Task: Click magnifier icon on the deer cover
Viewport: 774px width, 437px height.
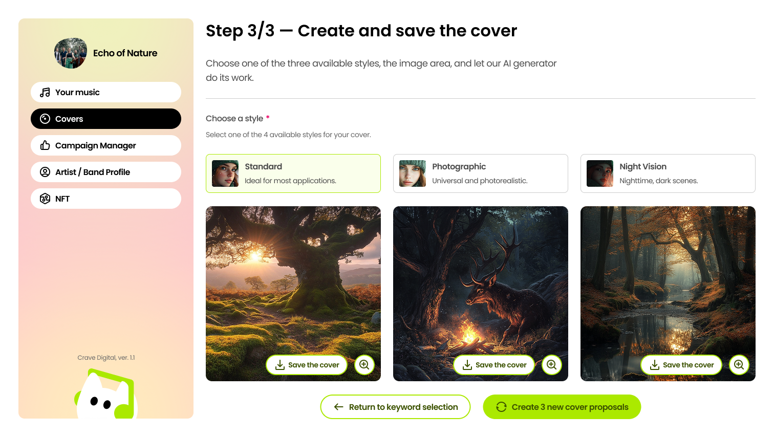Action: pyautogui.click(x=552, y=365)
